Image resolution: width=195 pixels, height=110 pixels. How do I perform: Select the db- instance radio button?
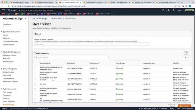tap(35, 100)
